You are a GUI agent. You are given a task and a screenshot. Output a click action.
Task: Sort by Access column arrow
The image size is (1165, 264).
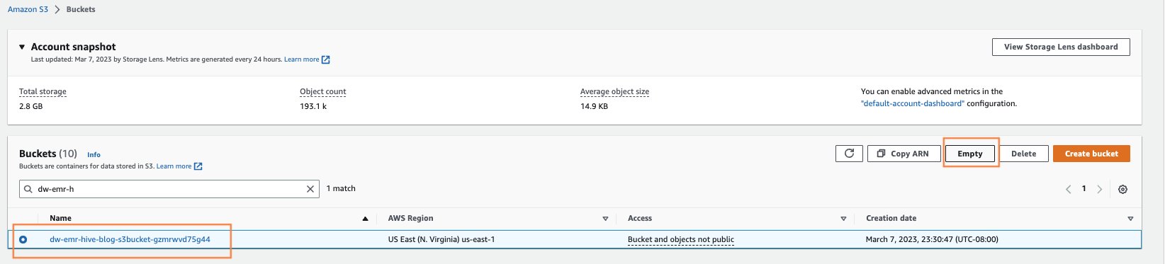pos(843,219)
